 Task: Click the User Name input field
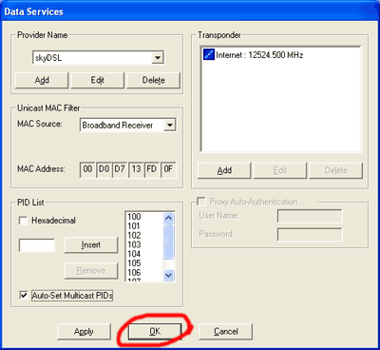pyautogui.click(x=310, y=216)
